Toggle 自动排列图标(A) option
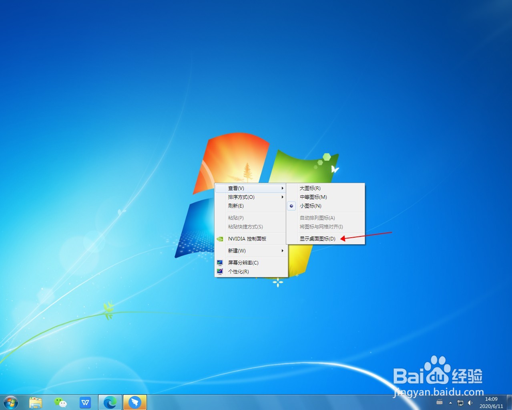512x410 pixels. click(325, 218)
